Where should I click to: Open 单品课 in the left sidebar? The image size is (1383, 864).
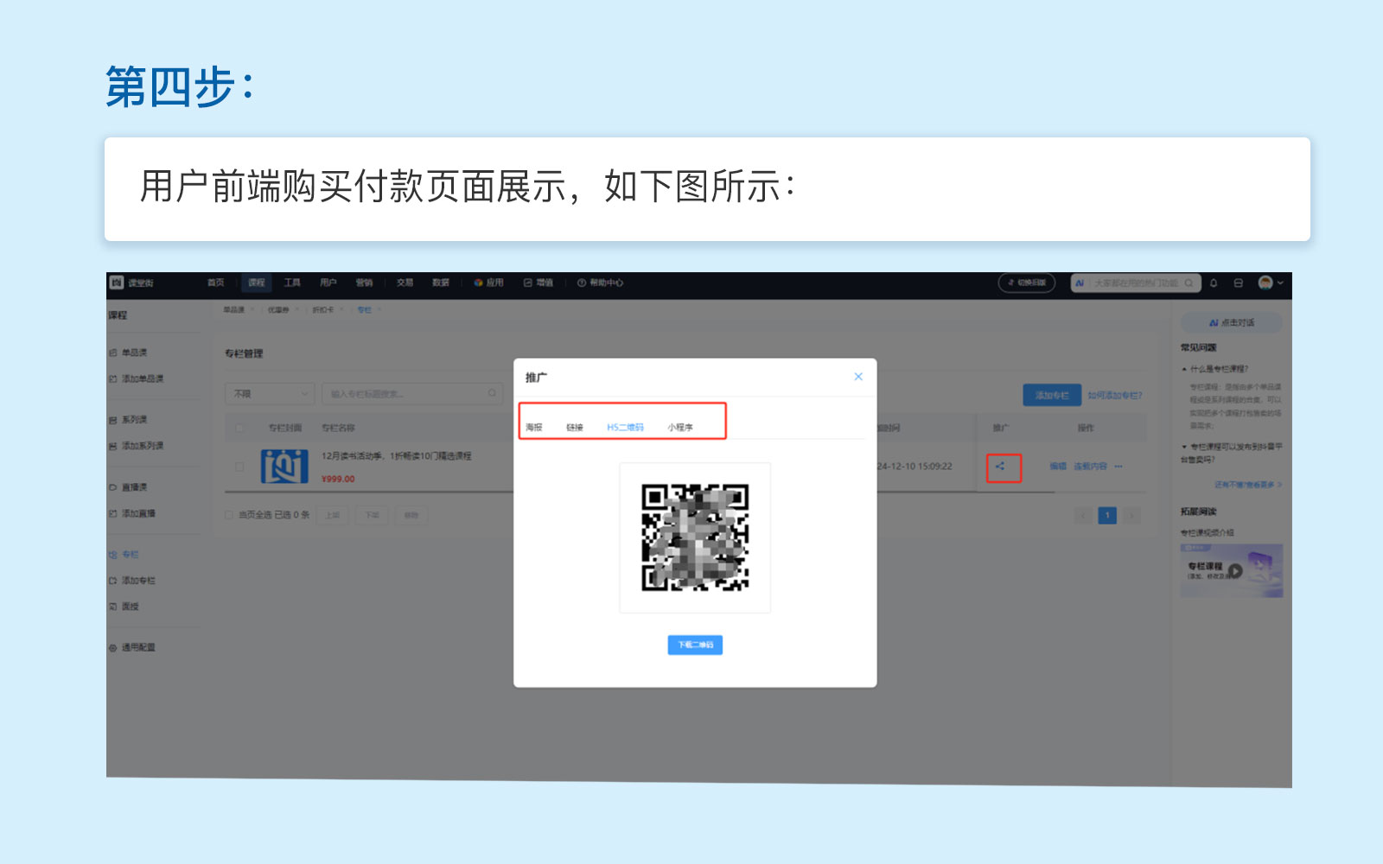pos(129,353)
